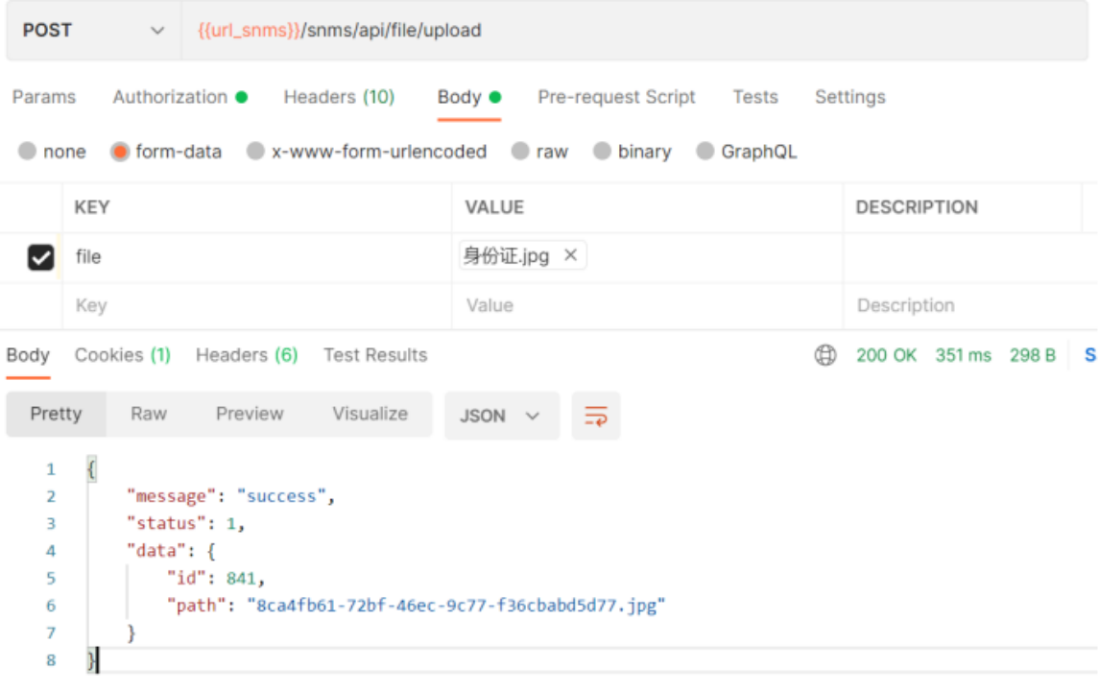Select the request Body tab

469,97
